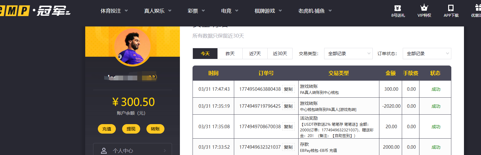Open the 电竞 navigation menu

click(x=229, y=11)
